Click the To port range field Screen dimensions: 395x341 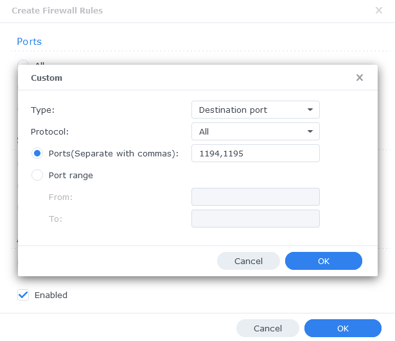point(256,219)
